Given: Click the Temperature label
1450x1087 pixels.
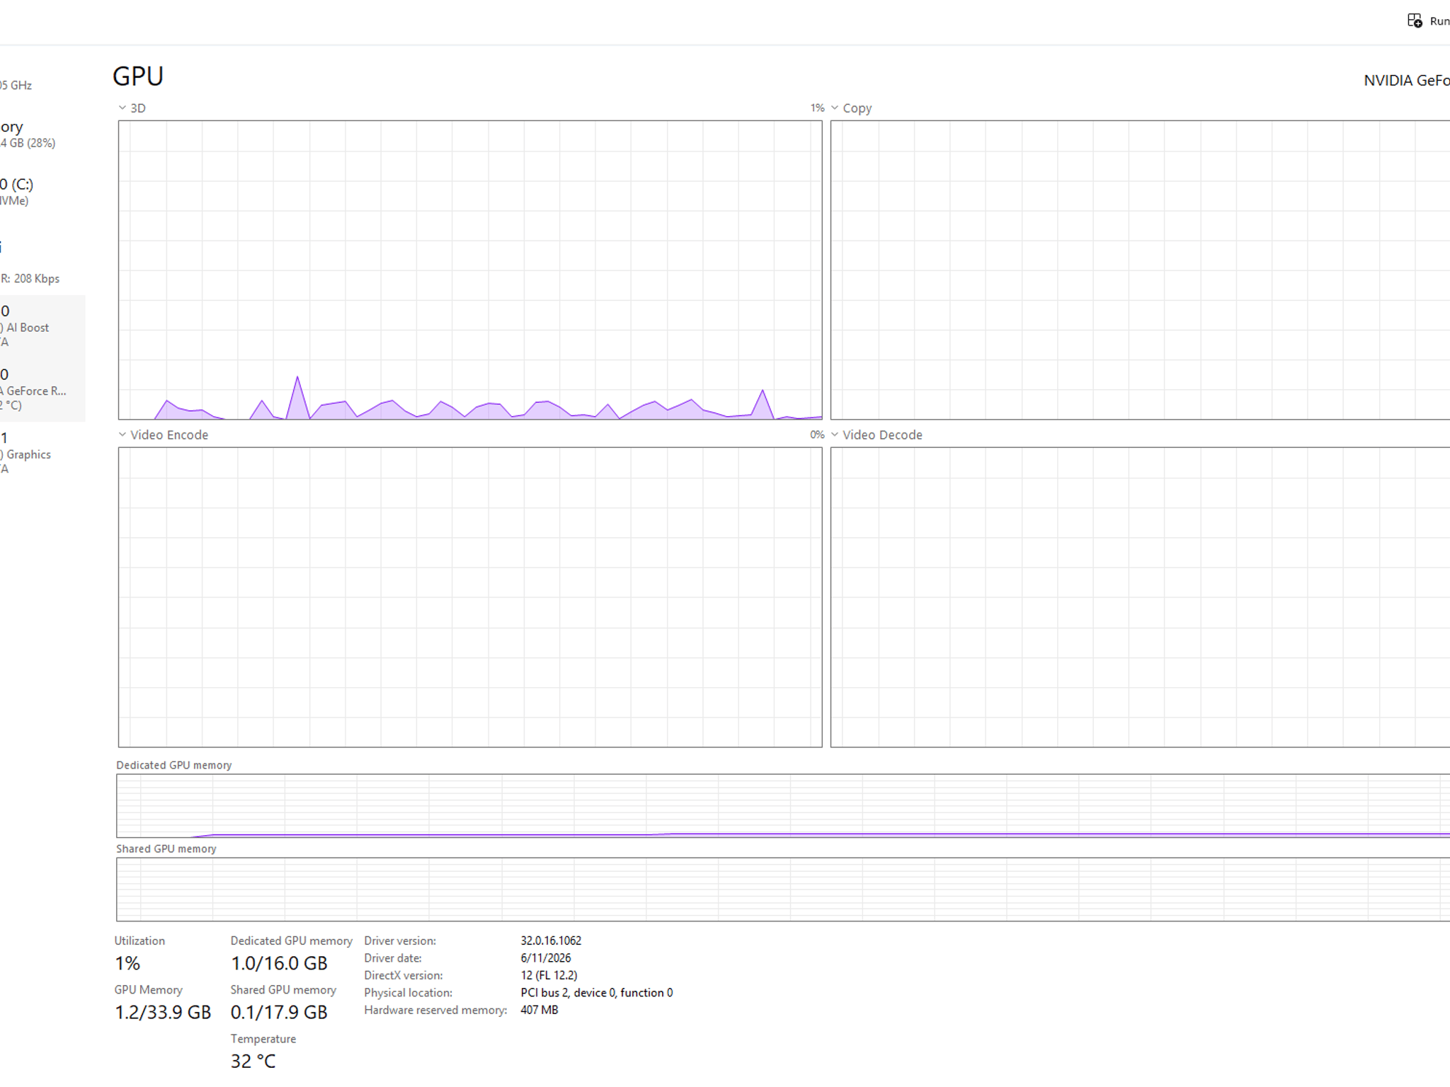Looking at the screenshot, I should (263, 1039).
